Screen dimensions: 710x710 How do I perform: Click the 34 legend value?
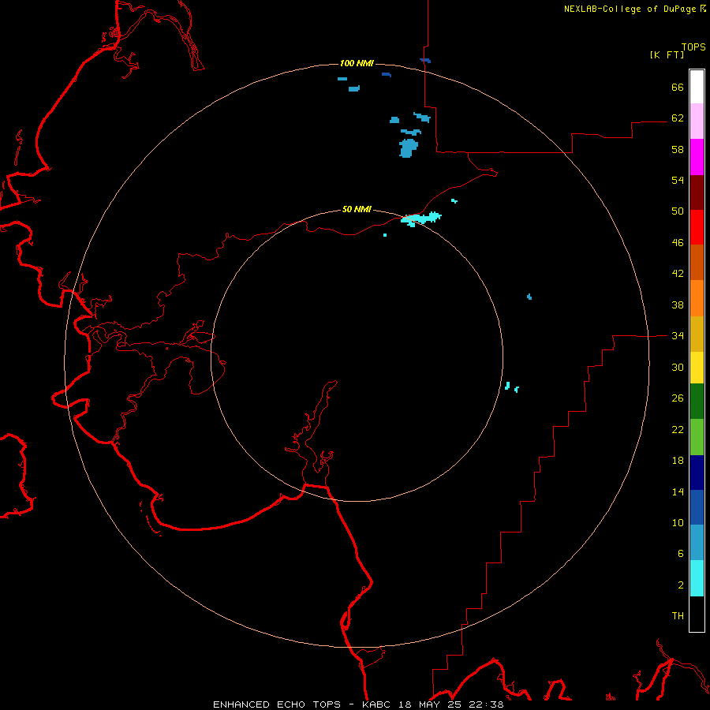tap(678, 335)
